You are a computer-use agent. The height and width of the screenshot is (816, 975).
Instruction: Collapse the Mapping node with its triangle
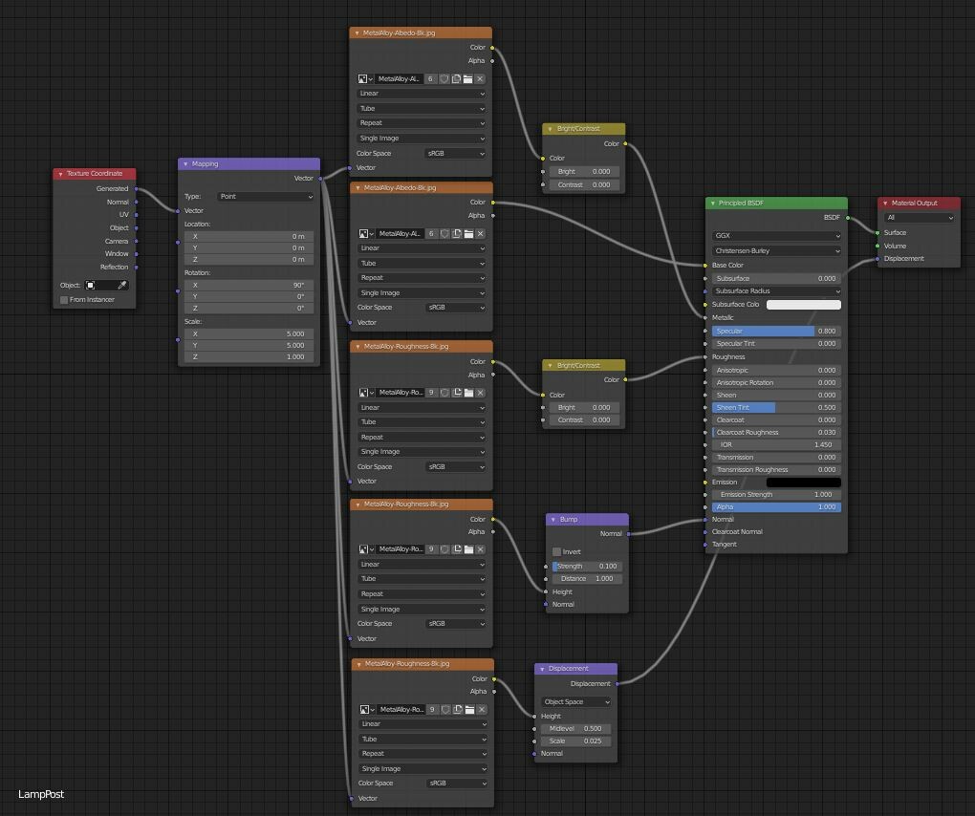[185, 164]
